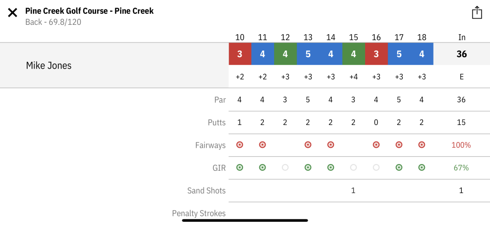Tap the sand shots value for hole 15
The image size is (490, 226).
pos(354,191)
